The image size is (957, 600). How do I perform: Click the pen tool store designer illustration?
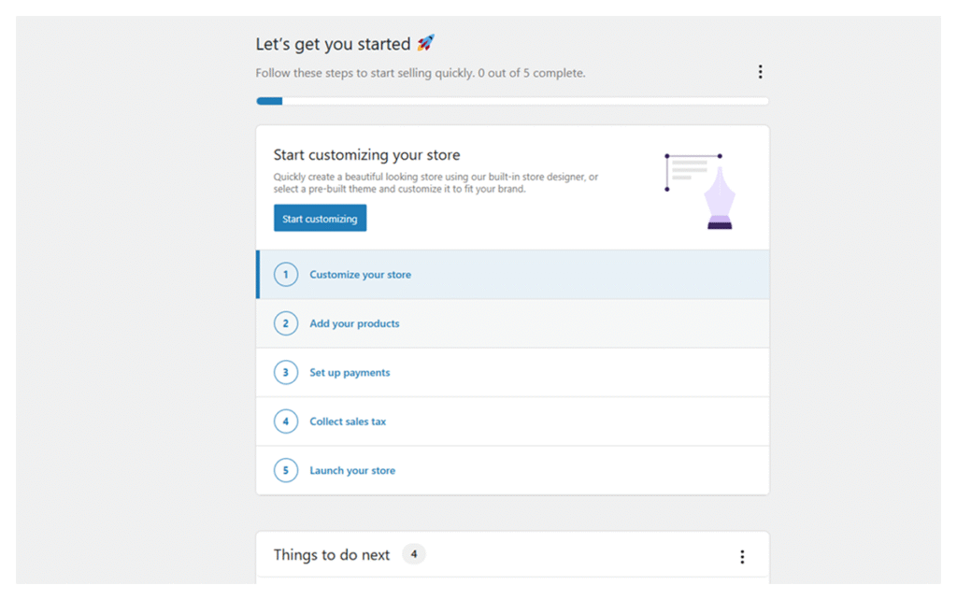pos(700,190)
